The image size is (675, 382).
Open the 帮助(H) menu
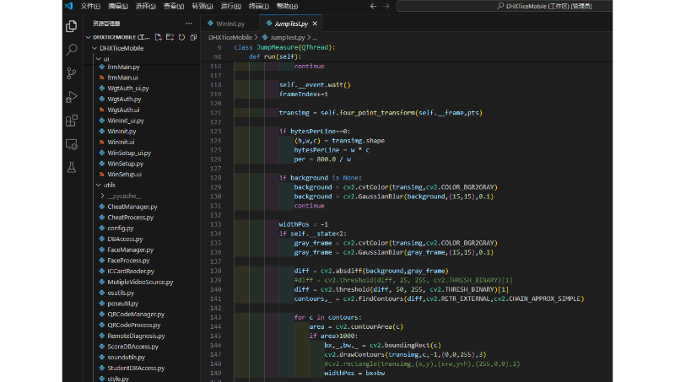coord(287,6)
